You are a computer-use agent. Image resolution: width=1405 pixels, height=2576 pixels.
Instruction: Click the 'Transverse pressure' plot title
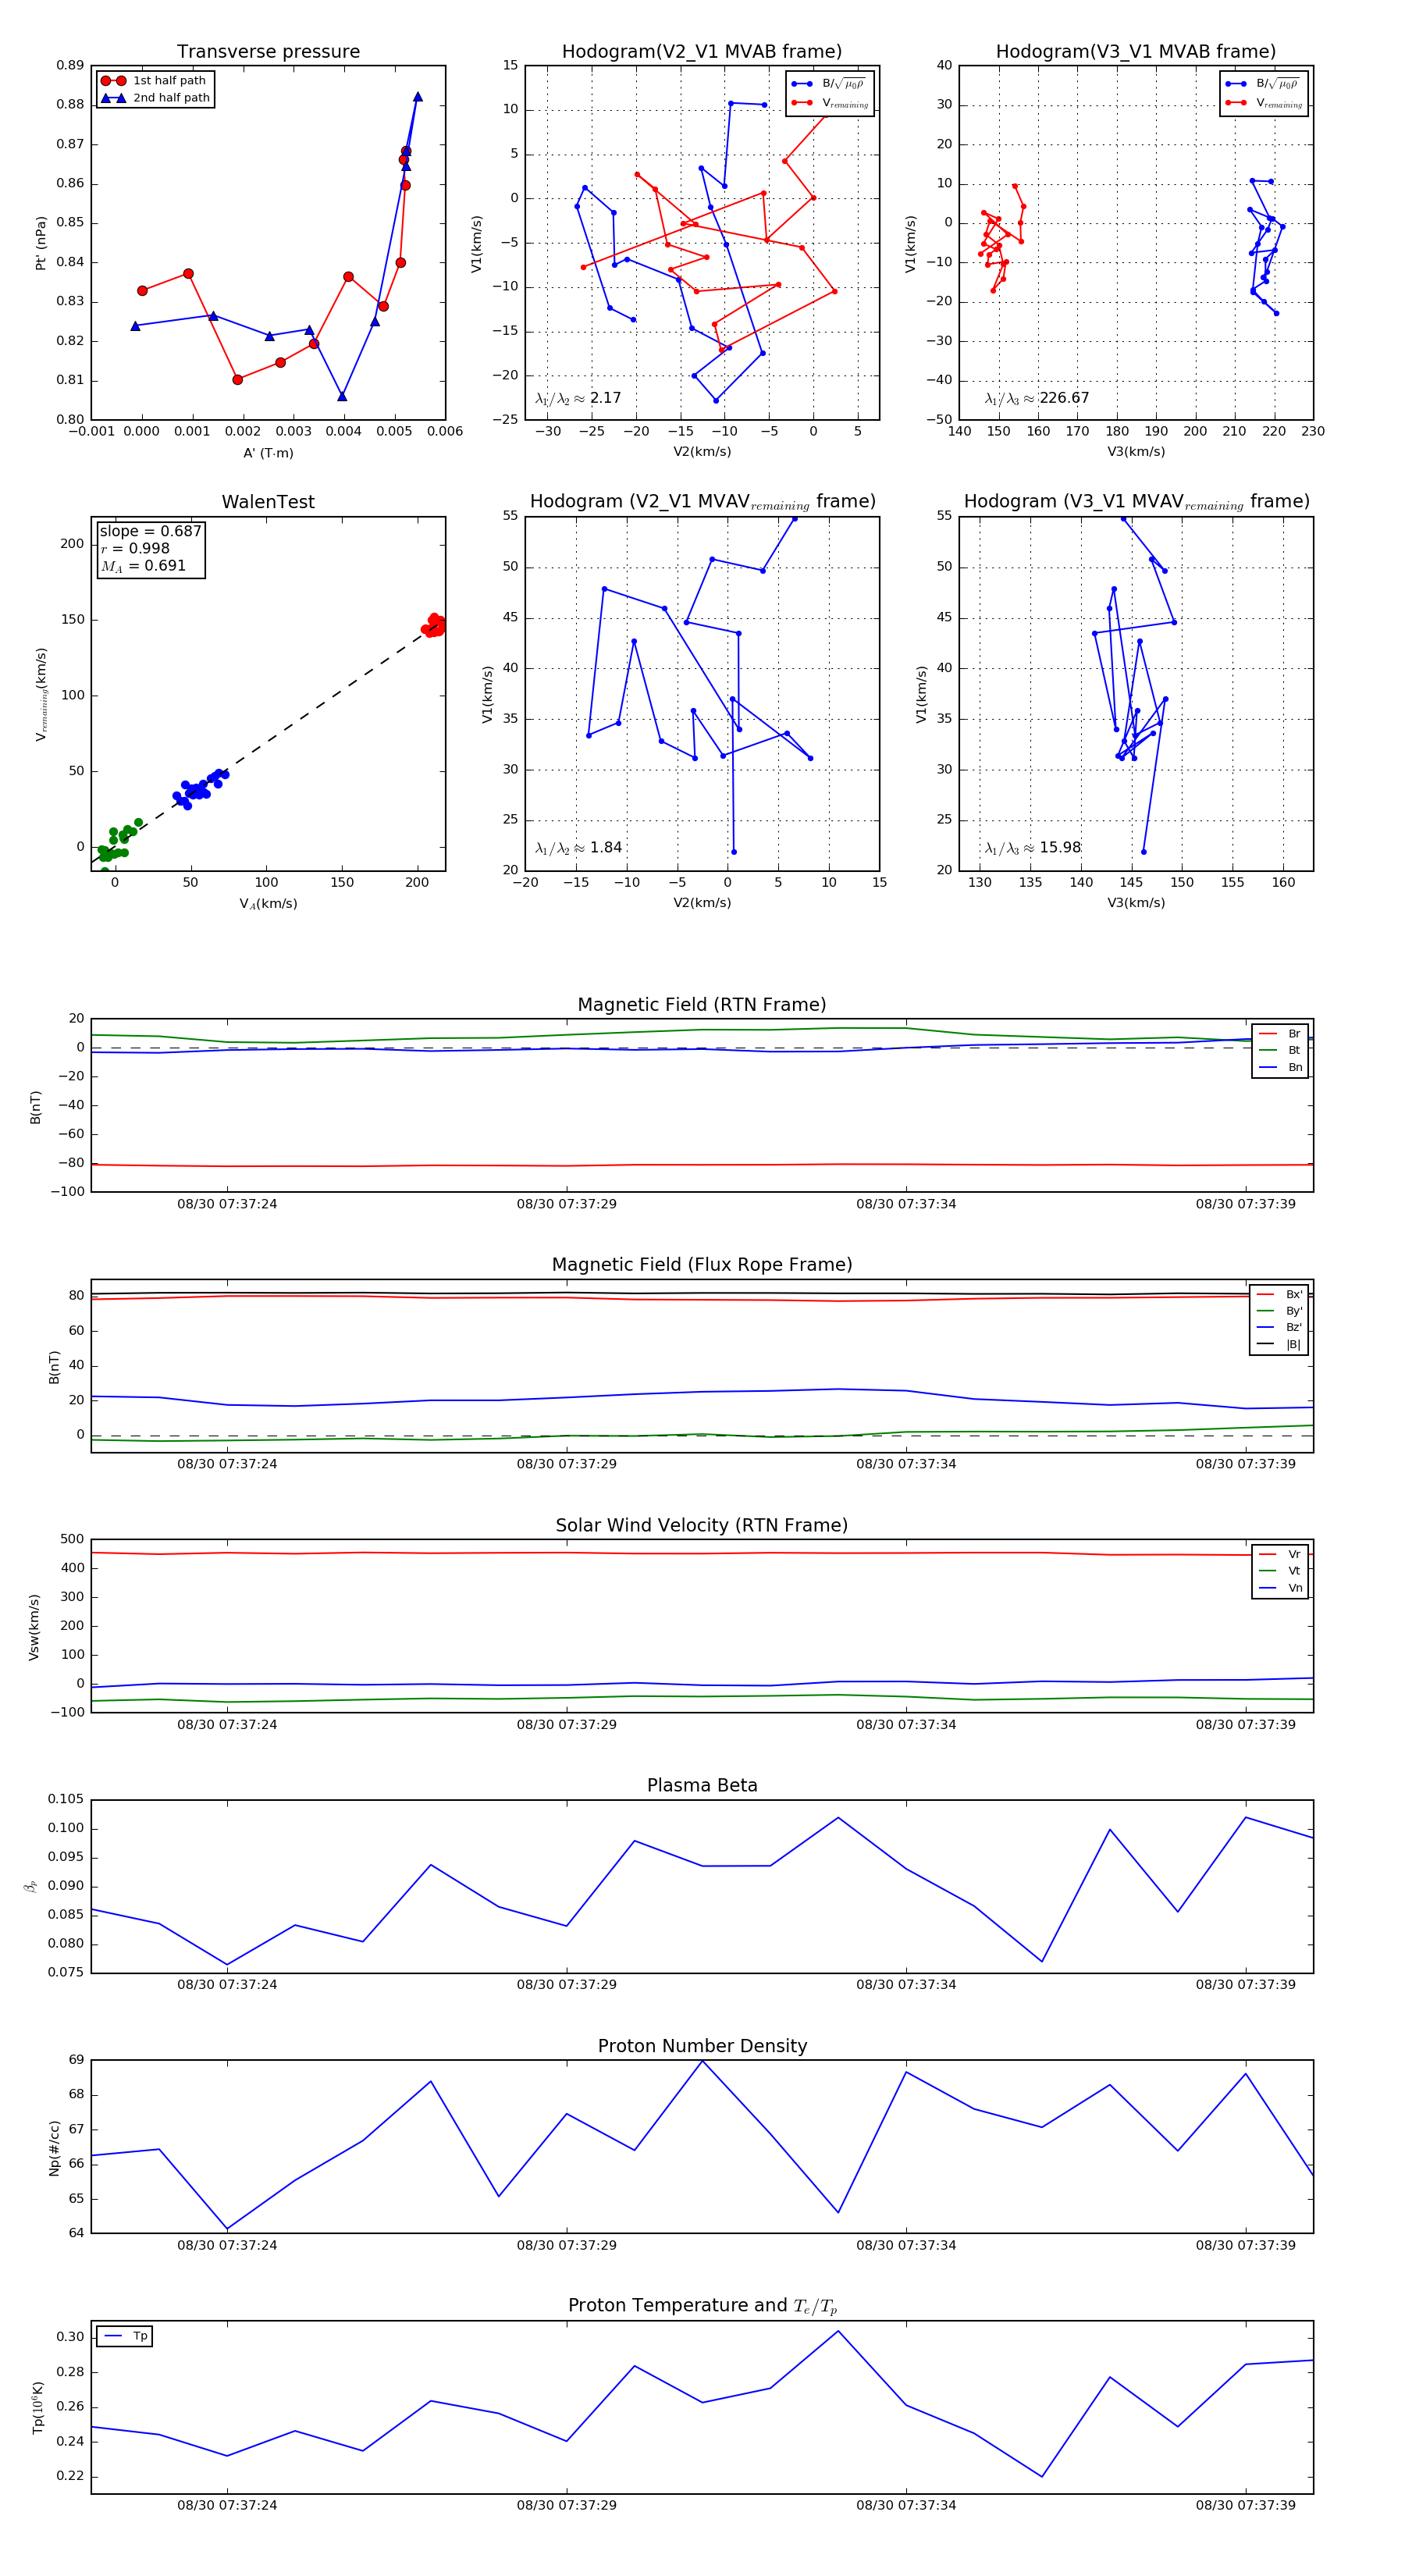tap(268, 52)
